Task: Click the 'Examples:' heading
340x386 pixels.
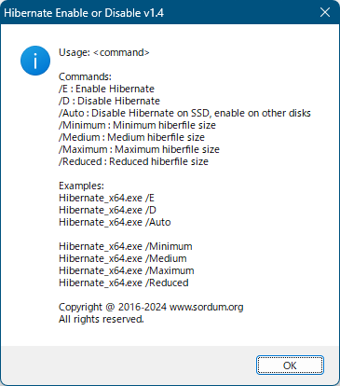Action: [81, 186]
